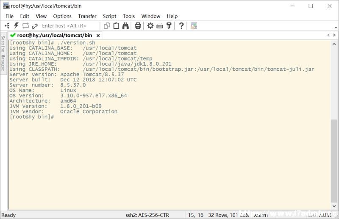Expand the toolbar overflow arrow

tap(336, 28)
